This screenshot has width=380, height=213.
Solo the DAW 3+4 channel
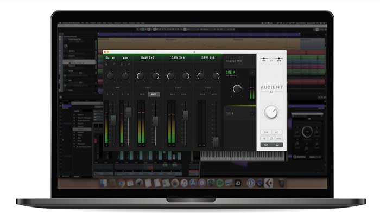[172, 94]
